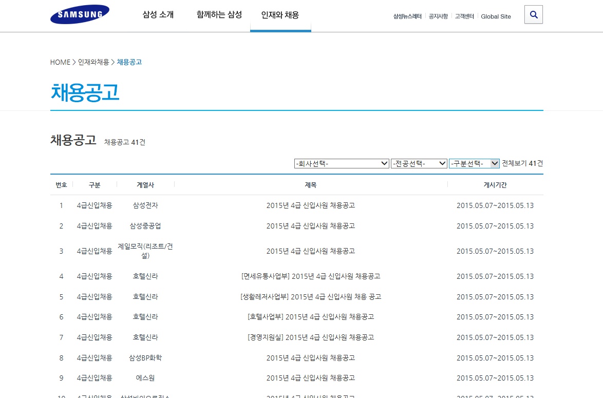The width and height of the screenshot is (603, 398).
Task: Open 제일모직(리조트/건설) row's 채용공고 title
Action: click(x=310, y=251)
